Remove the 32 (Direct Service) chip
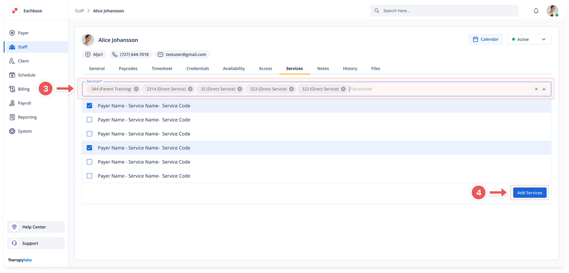 (x=240, y=89)
